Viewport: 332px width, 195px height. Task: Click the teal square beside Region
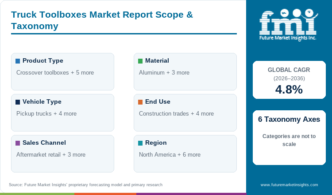pos(140,143)
